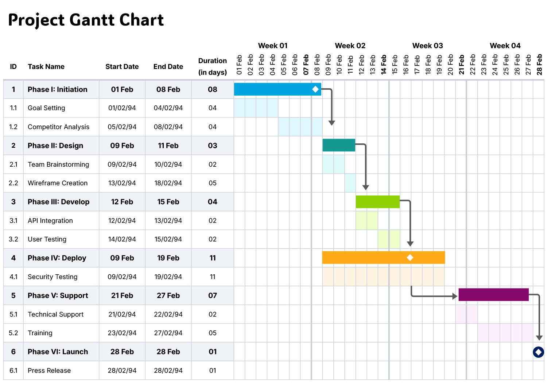Select the Week 02 header

click(x=350, y=46)
